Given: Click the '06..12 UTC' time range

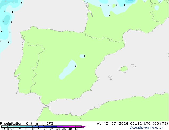Looking at the screenshot, I should click(140, 124).
